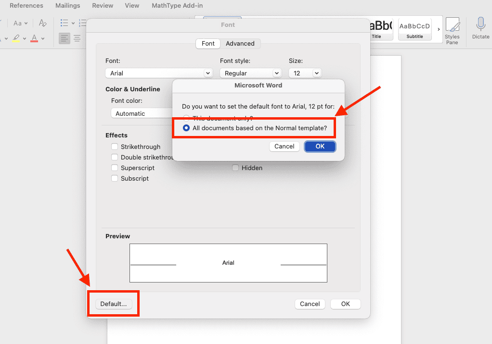Enable the Superscript checkbox
The width and height of the screenshot is (492, 344).
tap(115, 168)
